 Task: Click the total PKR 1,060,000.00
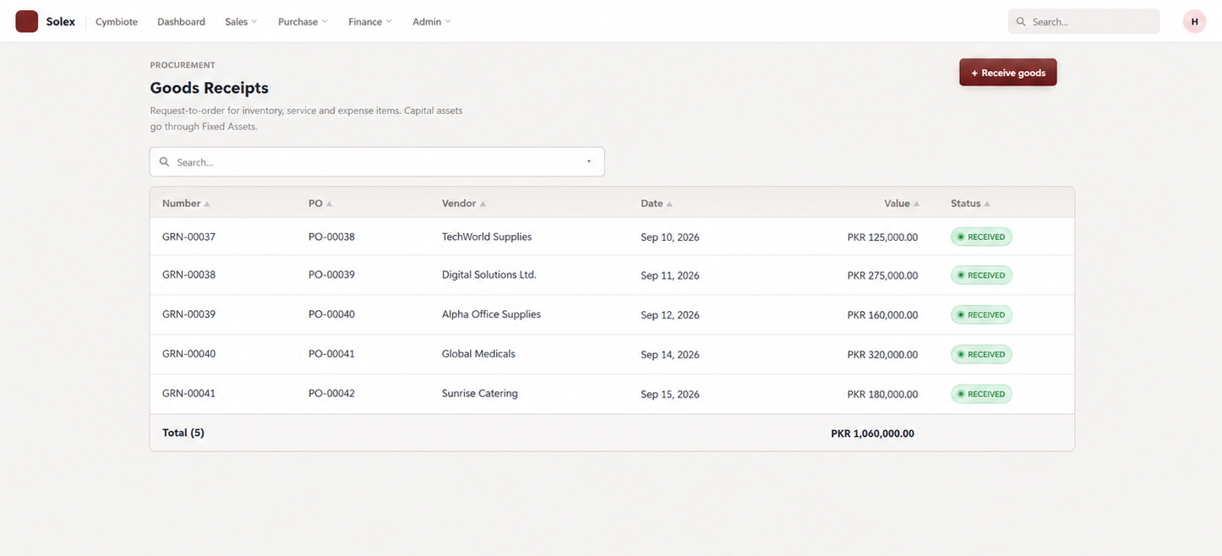pos(872,433)
